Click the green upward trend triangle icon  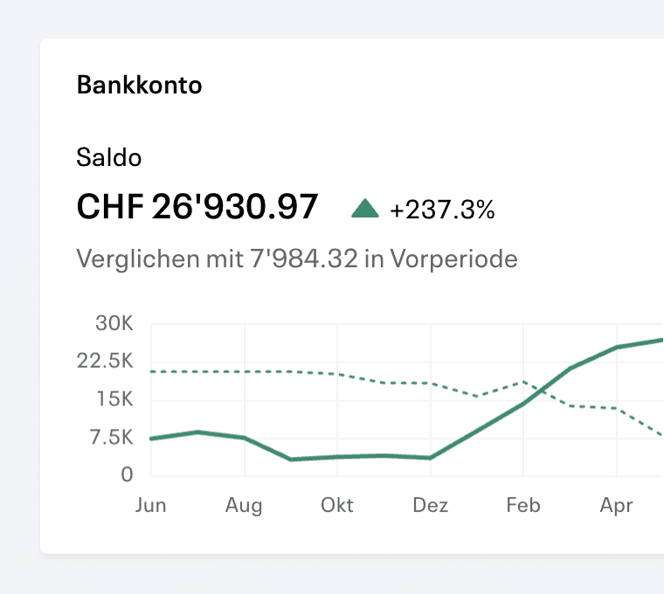365,208
